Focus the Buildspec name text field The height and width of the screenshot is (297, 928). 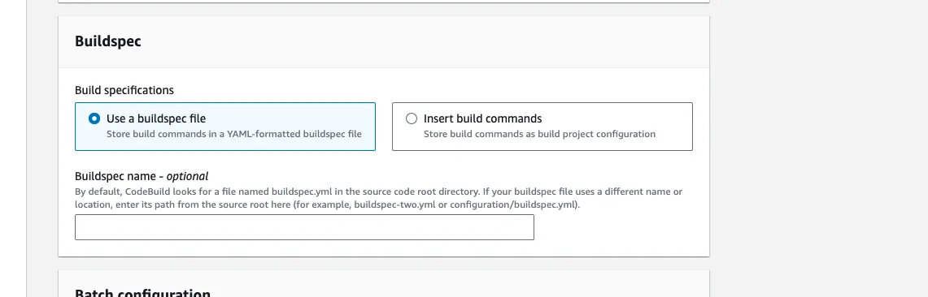pos(304,227)
